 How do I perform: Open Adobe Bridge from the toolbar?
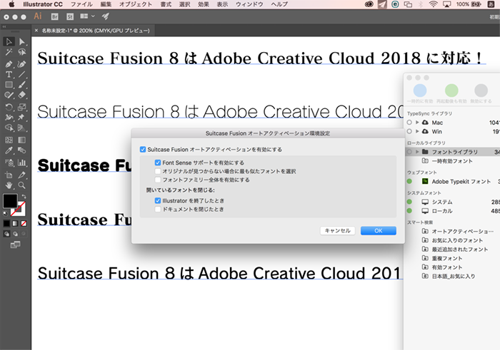[55, 16]
